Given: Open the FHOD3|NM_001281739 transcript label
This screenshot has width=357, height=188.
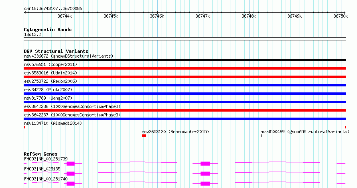Looking at the screenshot, I should [46, 159].
